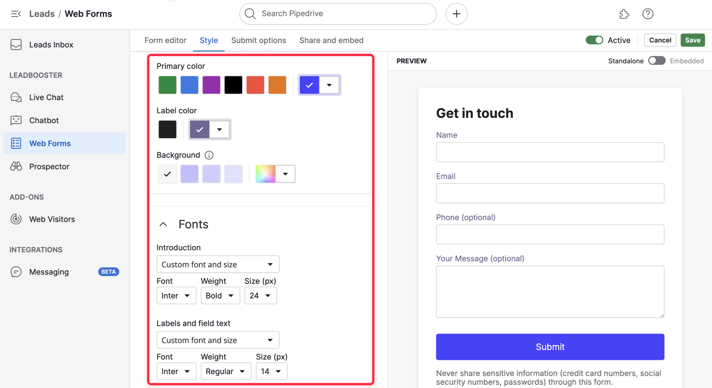The height and width of the screenshot is (388, 712).
Task: Open Introduction font preset dropdown
Action: pos(218,264)
